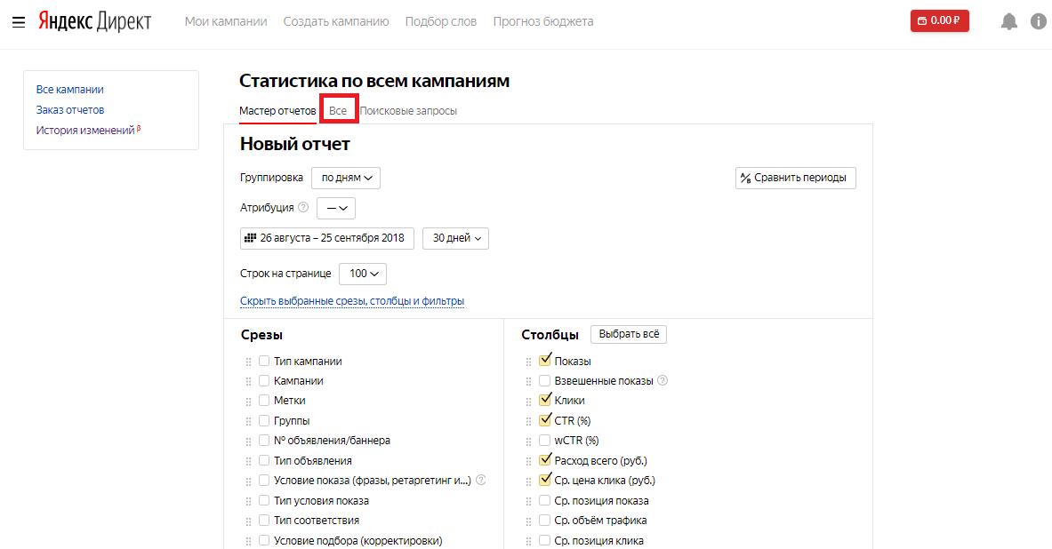The width and height of the screenshot is (1052, 549).
Task: Enable Ср. позиция клика column
Action: tap(545, 539)
